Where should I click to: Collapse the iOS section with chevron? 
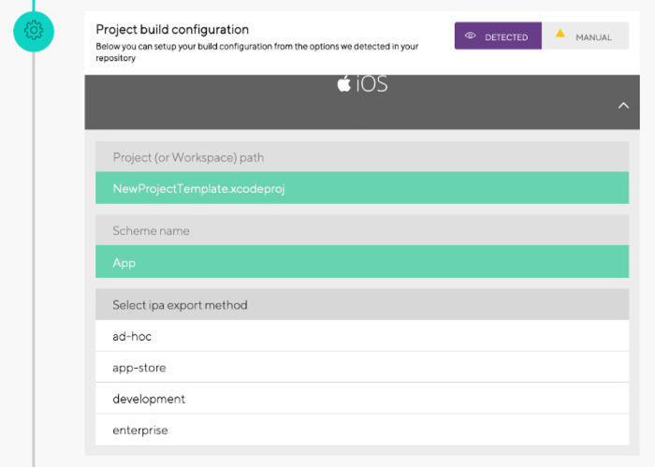[x=623, y=105]
